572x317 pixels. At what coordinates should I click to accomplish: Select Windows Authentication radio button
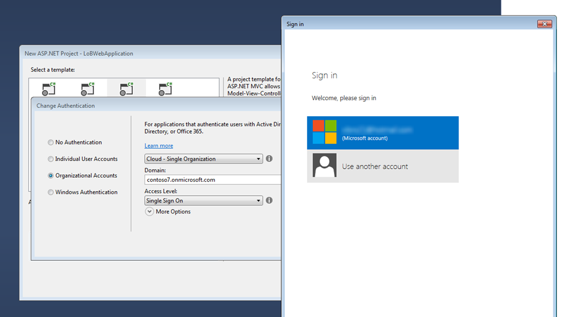[51, 192]
